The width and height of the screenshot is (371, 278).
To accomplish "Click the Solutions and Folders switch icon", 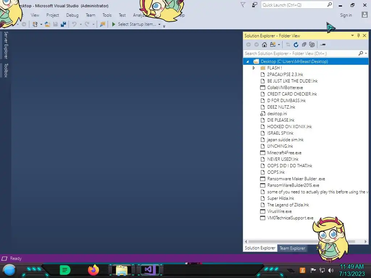I will point(273,45).
